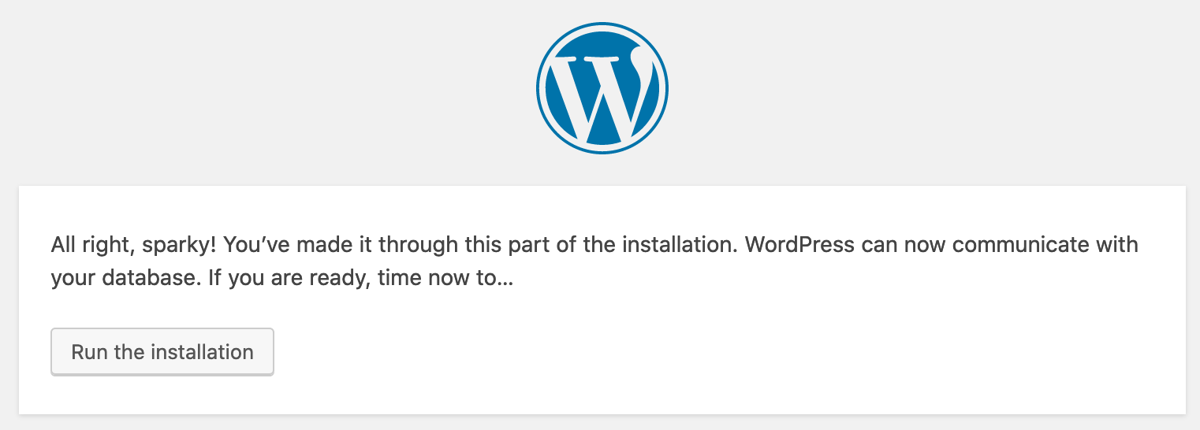Screen dimensions: 1200x430
Task: Click the blue ring around the logo
Action: coord(539,88)
